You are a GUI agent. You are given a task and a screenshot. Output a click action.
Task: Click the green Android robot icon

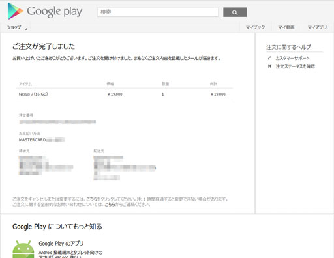23,249
